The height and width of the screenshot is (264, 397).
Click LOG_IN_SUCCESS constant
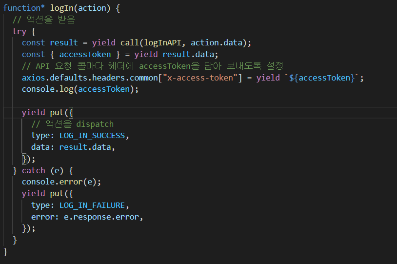[92, 136]
